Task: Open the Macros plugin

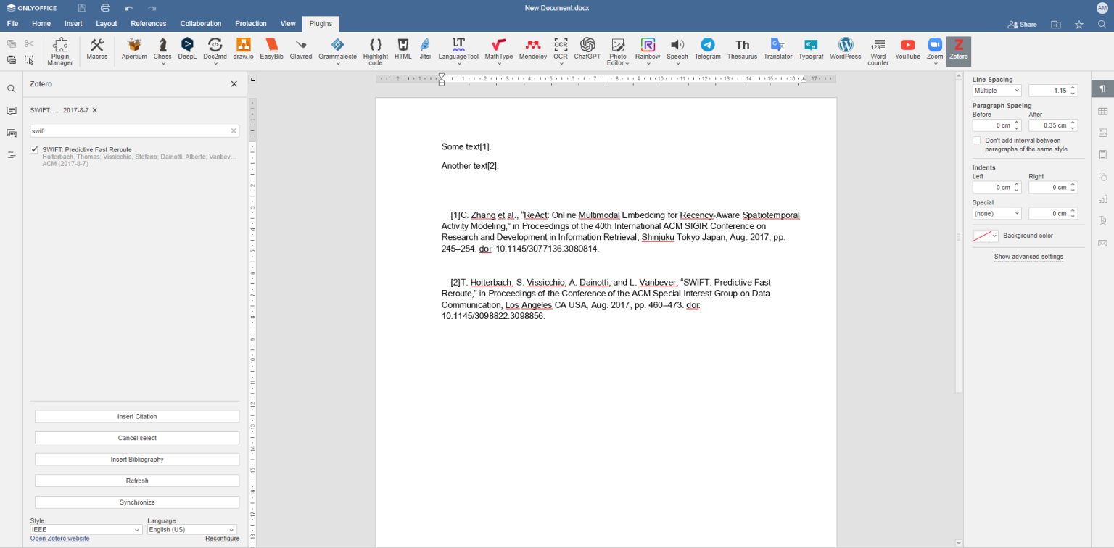Action: coord(96,51)
